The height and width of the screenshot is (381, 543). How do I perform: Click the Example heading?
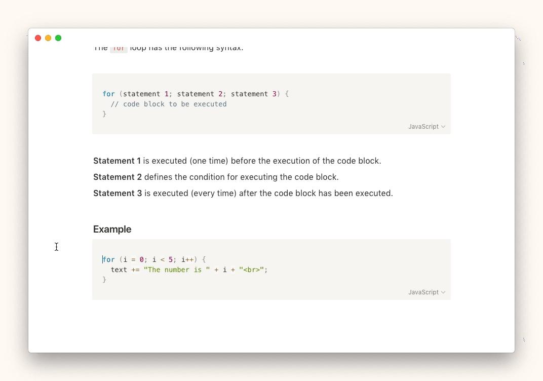click(x=112, y=229)
